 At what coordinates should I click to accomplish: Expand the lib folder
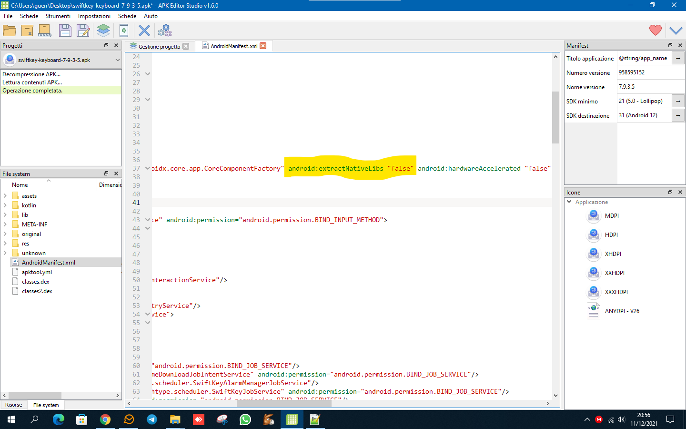click(x=5, y=215)
